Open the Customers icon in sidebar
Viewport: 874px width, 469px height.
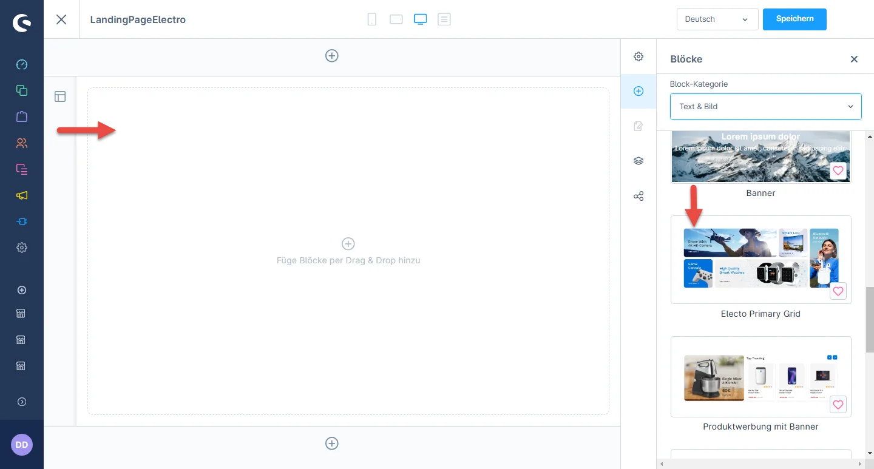point(22,143)
